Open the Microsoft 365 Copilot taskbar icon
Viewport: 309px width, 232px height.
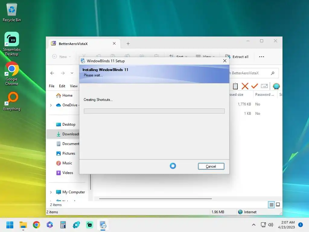point(50,225)
